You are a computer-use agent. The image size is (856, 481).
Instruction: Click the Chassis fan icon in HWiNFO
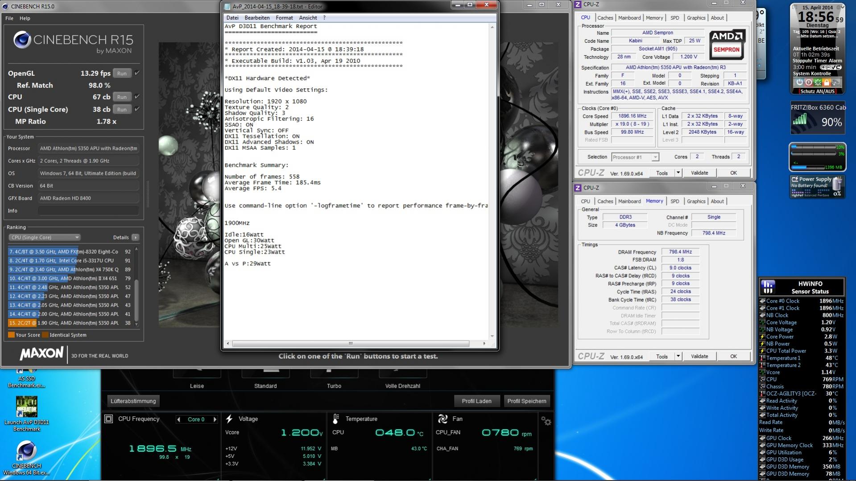(x=762, y=386)
